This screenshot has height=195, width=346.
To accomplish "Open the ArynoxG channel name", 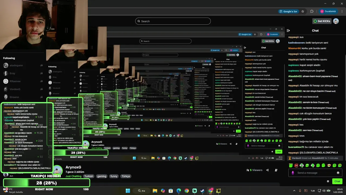I will tap(73, 167).
